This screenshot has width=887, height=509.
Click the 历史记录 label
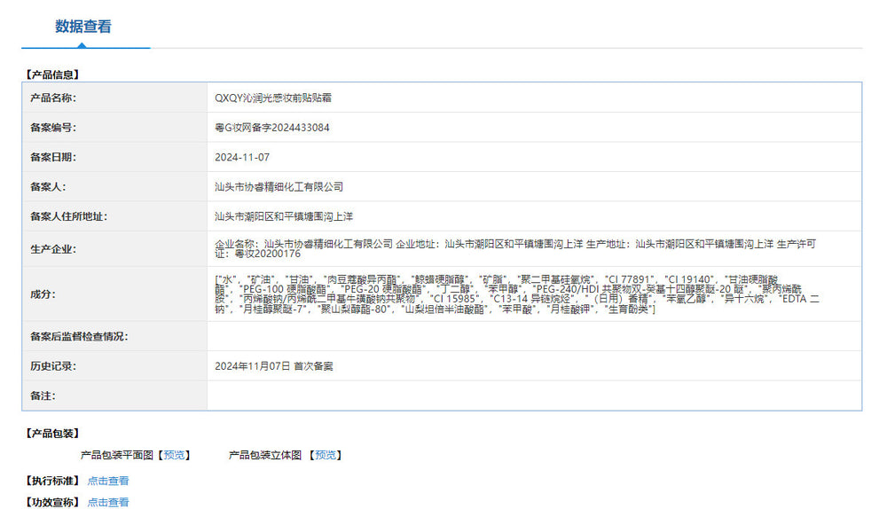click(53, 366)
